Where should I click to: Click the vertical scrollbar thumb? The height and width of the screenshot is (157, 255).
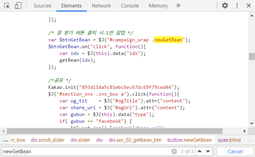pos(252,56)
